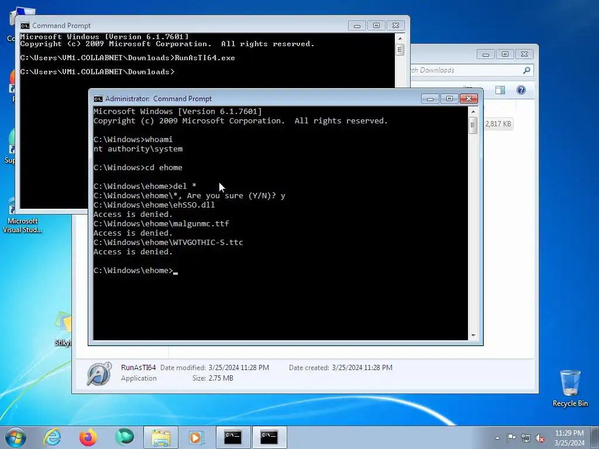Click the Administrator Command Prompt system menu icon
Viewport: 599px width, 449px height.
tap(98, 99)
